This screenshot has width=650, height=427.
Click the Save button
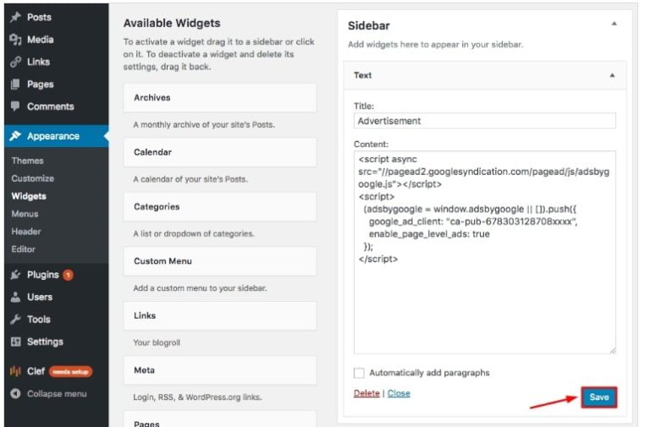click(599, 397)
